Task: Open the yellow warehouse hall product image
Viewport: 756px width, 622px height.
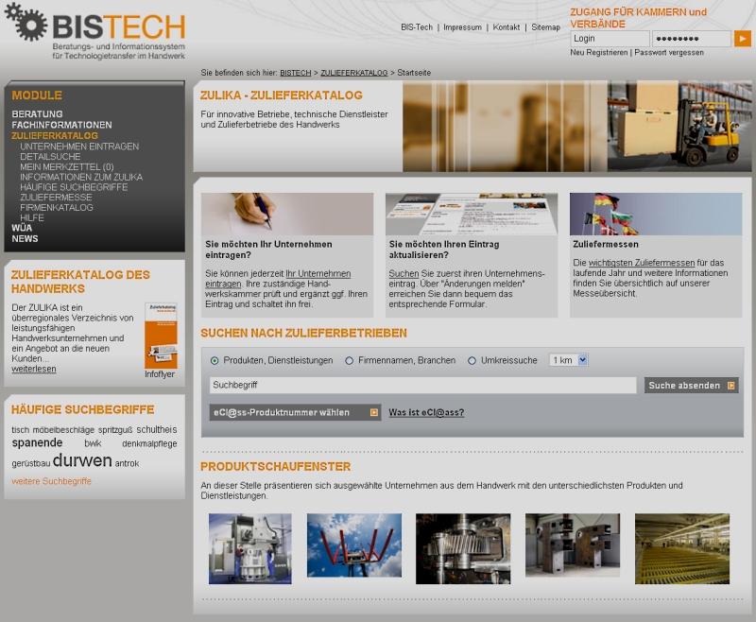Action: tap(681, 548)
